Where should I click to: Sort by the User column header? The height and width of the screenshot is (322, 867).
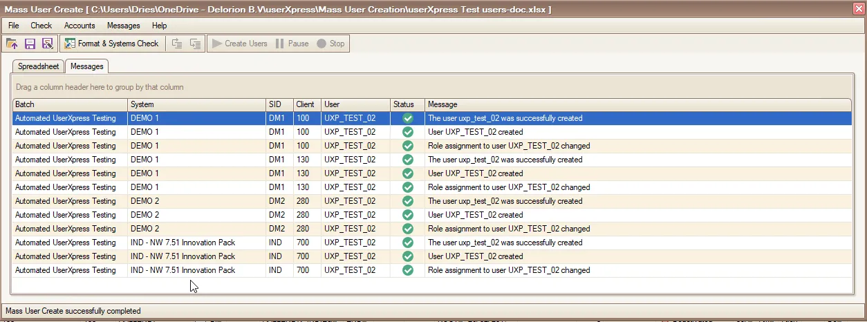356,104
